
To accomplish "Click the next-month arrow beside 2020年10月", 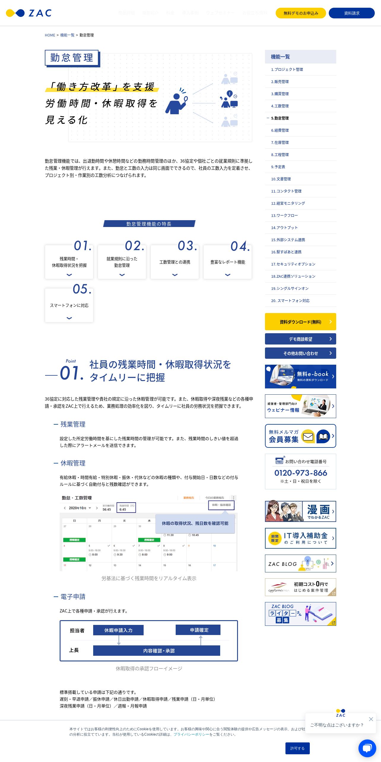I will click(x=97, y=508).
